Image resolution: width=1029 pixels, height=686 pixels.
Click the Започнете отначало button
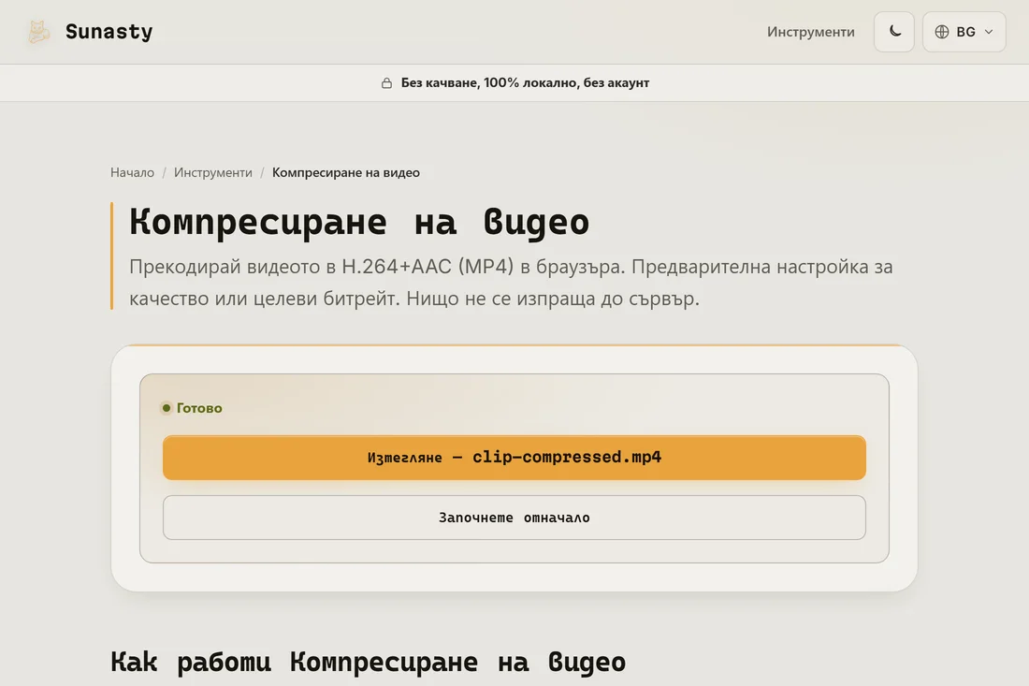(x=514, y=518)
